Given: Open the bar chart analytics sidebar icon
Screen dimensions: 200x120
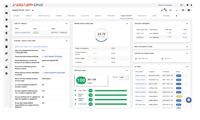Looking at the screenshot, I should 6,67.
